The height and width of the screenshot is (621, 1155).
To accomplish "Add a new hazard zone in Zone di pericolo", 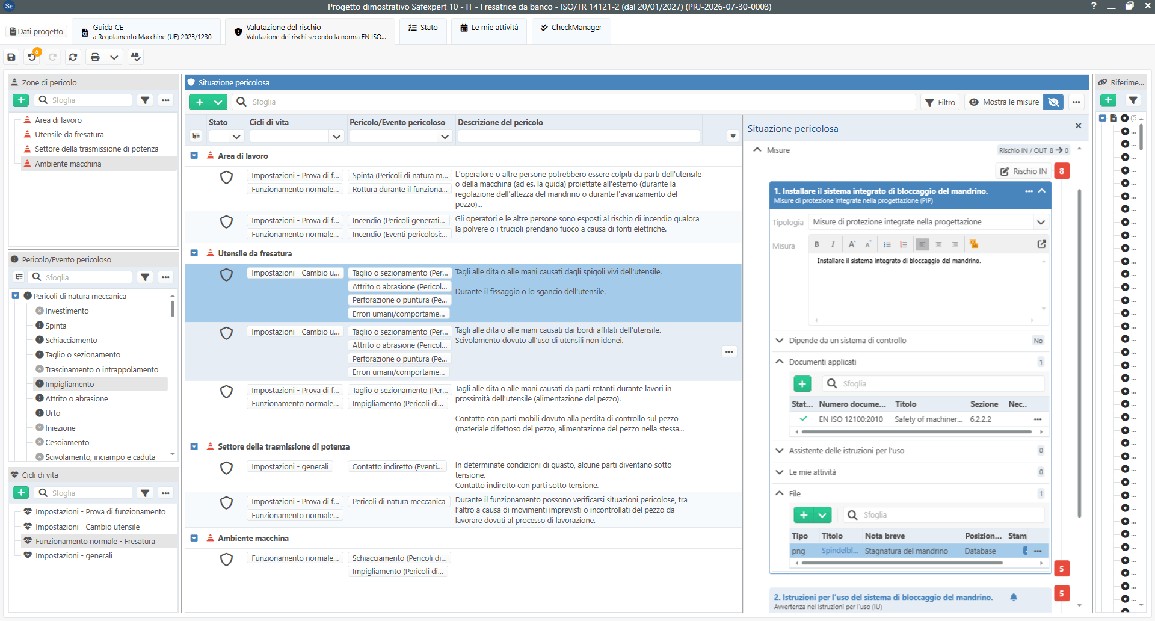I will tap(21, 100).
